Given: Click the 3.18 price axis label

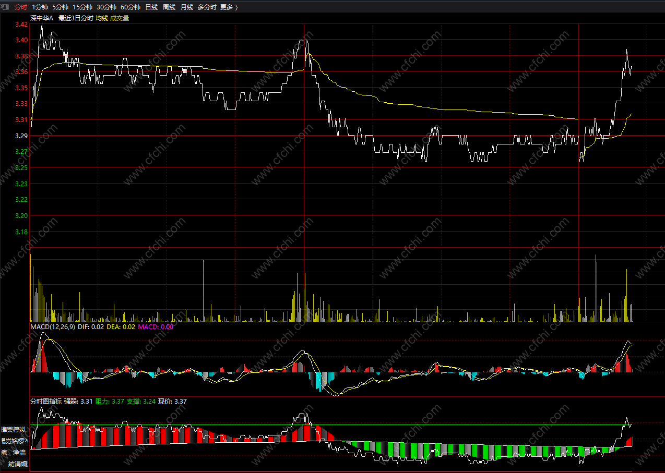Looking at the screenshot, I should click(x=21, y=232).
